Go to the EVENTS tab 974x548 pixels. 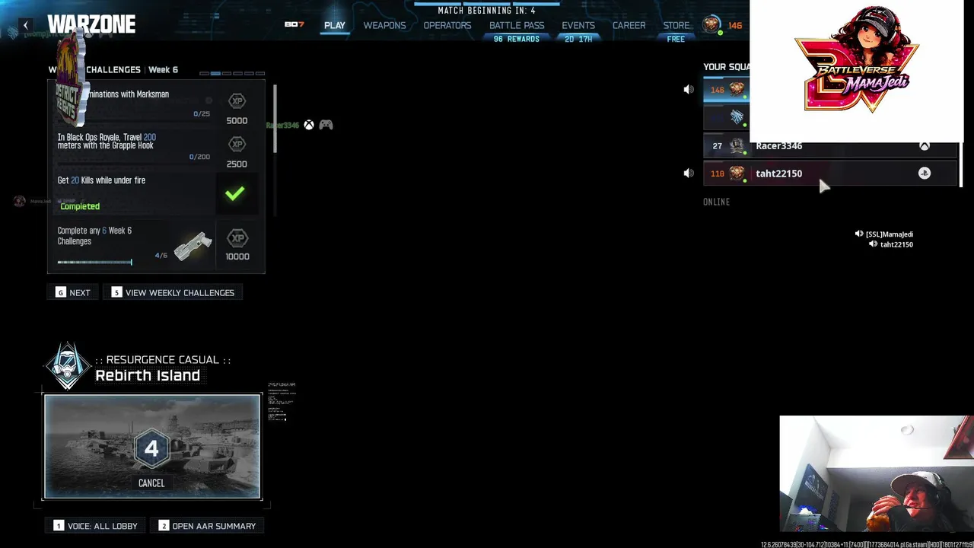coord(578,25)
